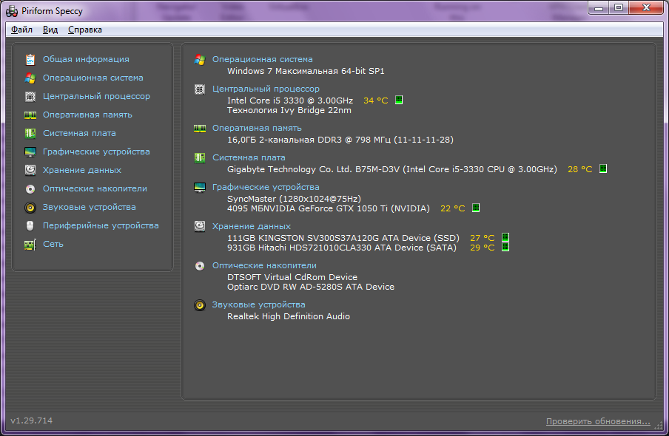Click the Звуковые устройства heading link in summary
This screenshot has width=669, height=436.
[x=258, y=304]
